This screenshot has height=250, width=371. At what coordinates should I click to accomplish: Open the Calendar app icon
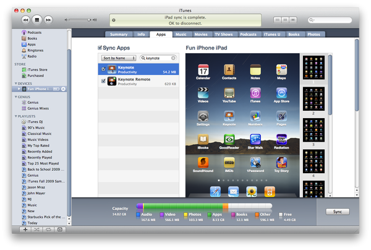203,70
